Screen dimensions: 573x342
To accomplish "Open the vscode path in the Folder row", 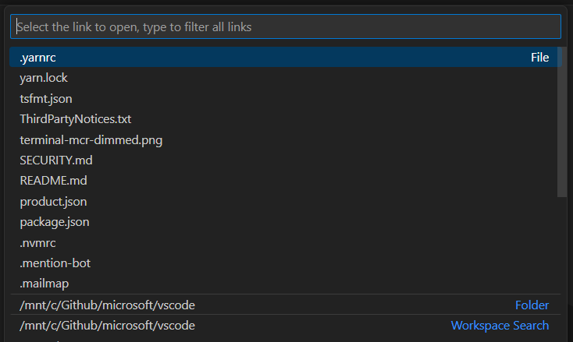I will click(107, 305).
